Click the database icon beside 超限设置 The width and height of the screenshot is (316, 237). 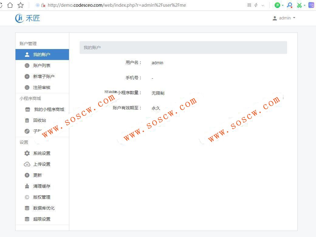click(x=27, y=219)
